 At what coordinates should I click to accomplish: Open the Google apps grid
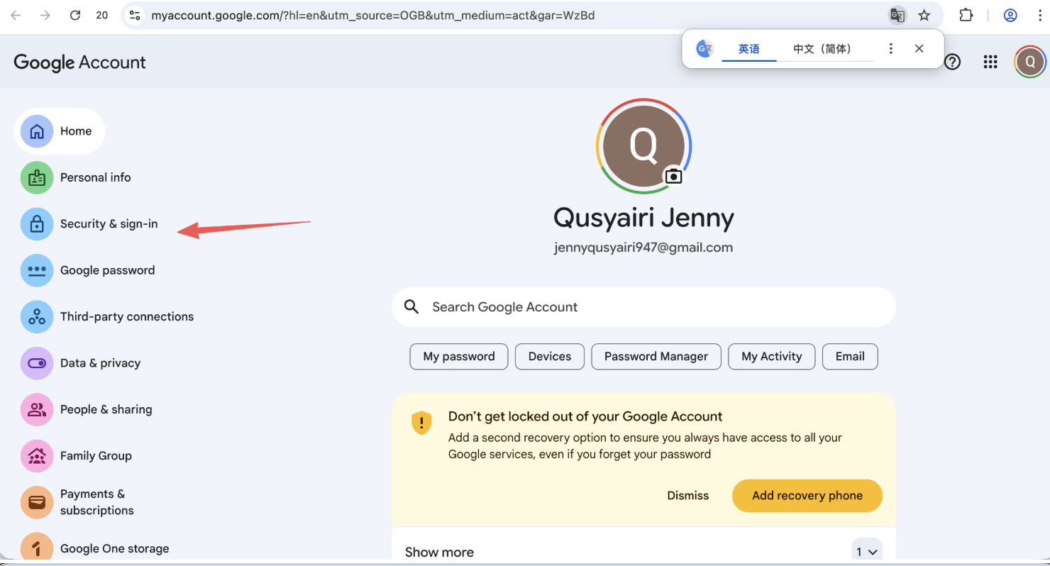990,62
